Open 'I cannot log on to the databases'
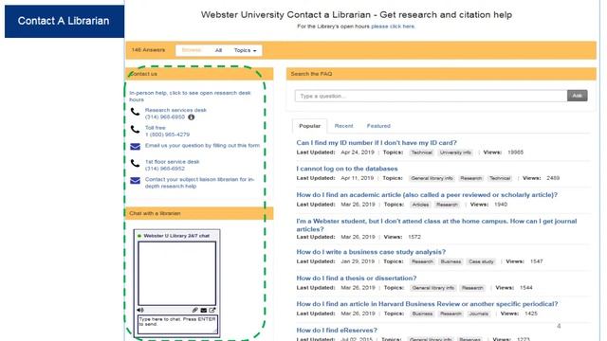Screen dimensions: 607x341 (347, 169)
